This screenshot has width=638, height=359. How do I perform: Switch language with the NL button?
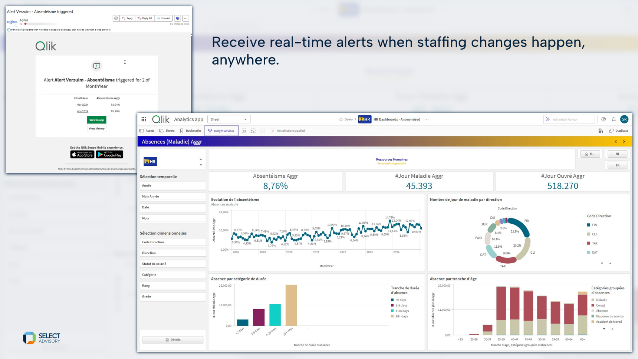pos(618,154)
